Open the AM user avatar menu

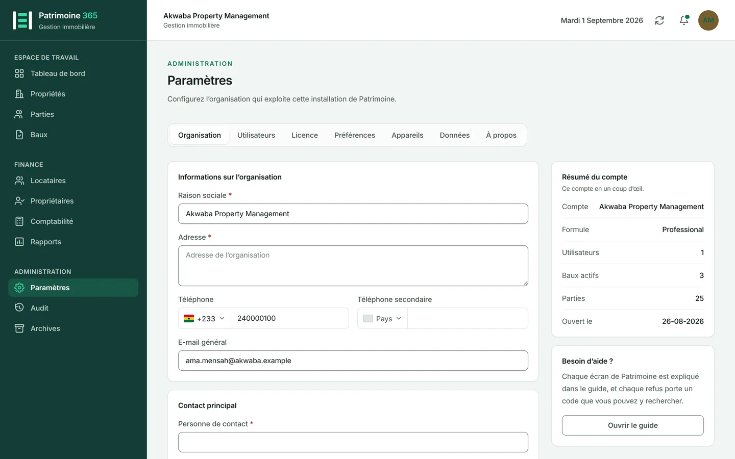(708, 20)
